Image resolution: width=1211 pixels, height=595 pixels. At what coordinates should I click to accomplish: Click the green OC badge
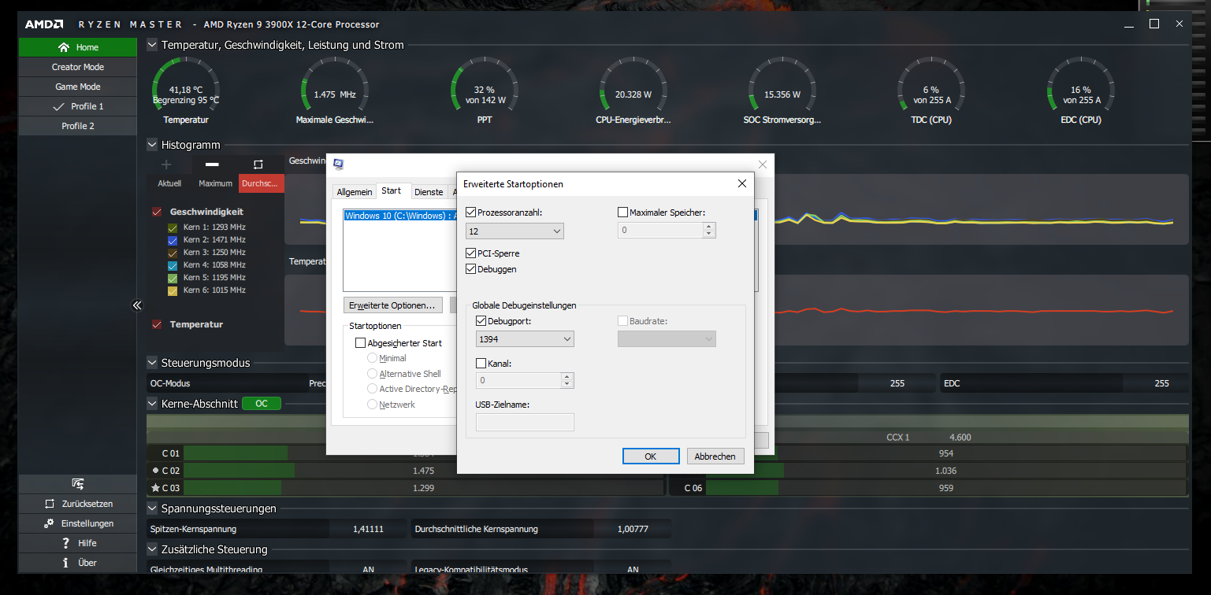262,404
